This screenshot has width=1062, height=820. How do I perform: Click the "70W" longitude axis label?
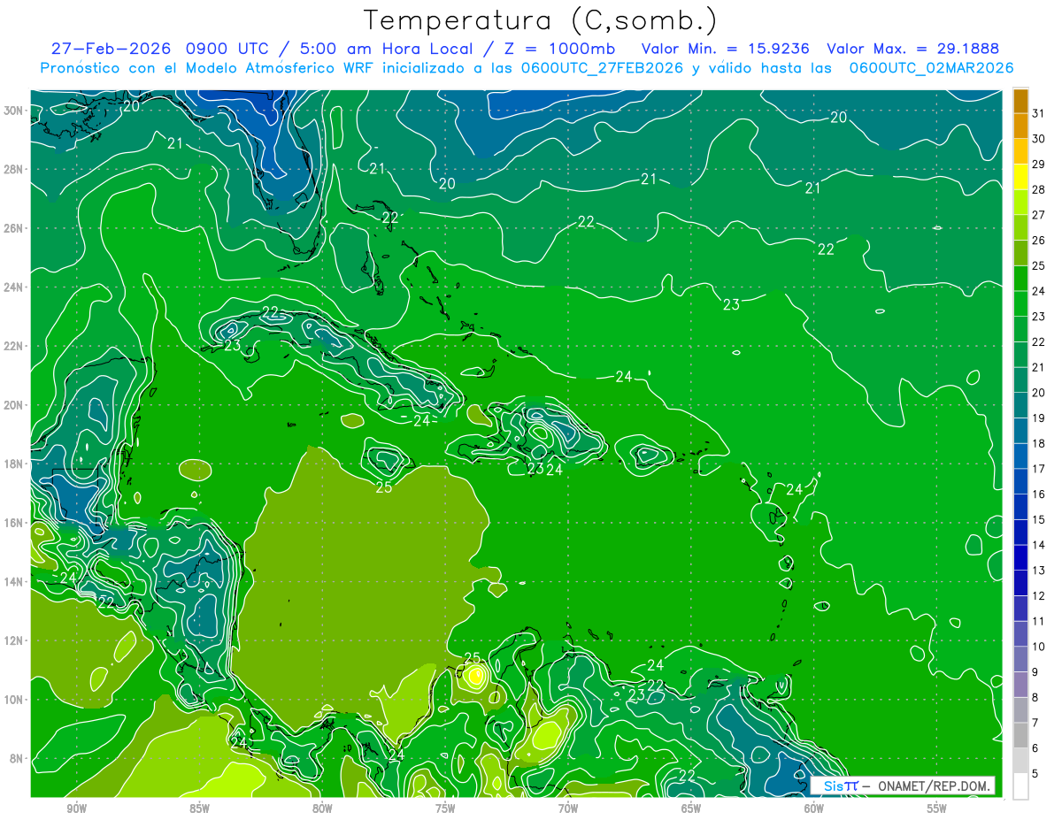pyautogui.click(x=568, y=809)
